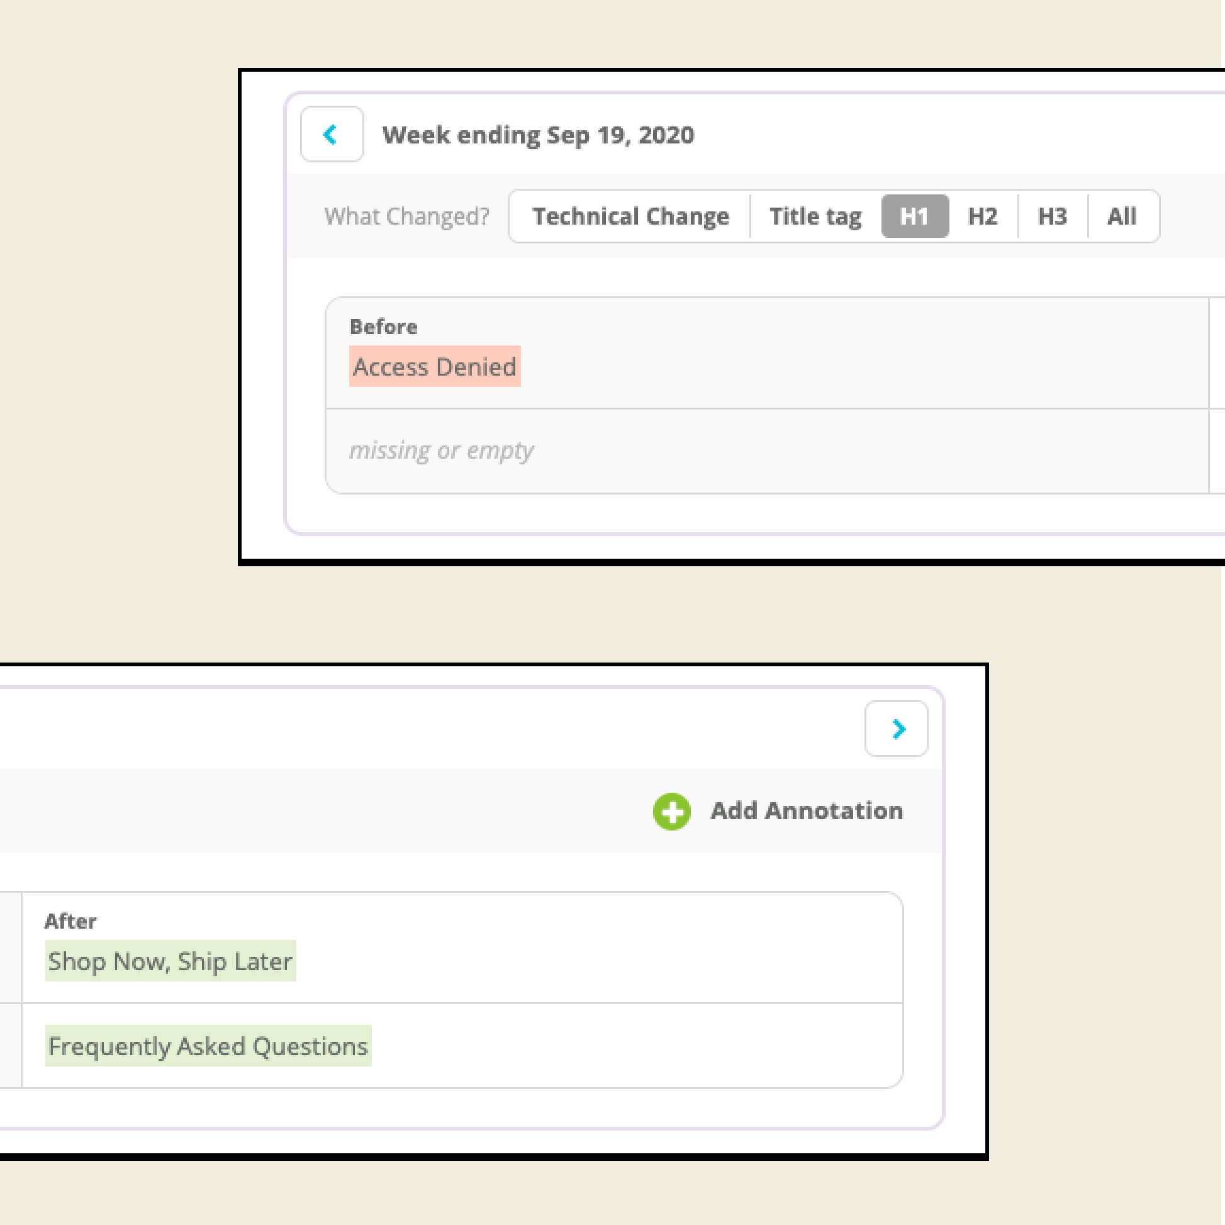This screenshot has height=1225, width=1225.
Task: Click the Add Annotation label
Action: (807, 811)
